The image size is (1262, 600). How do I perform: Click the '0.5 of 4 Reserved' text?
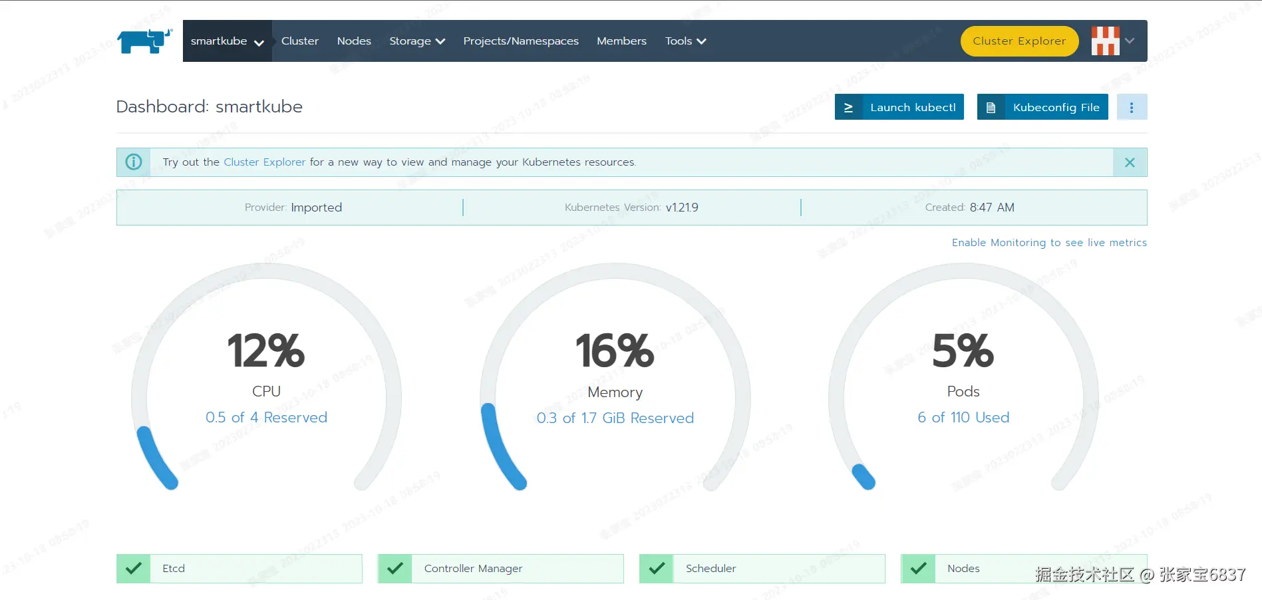(266, 418)
